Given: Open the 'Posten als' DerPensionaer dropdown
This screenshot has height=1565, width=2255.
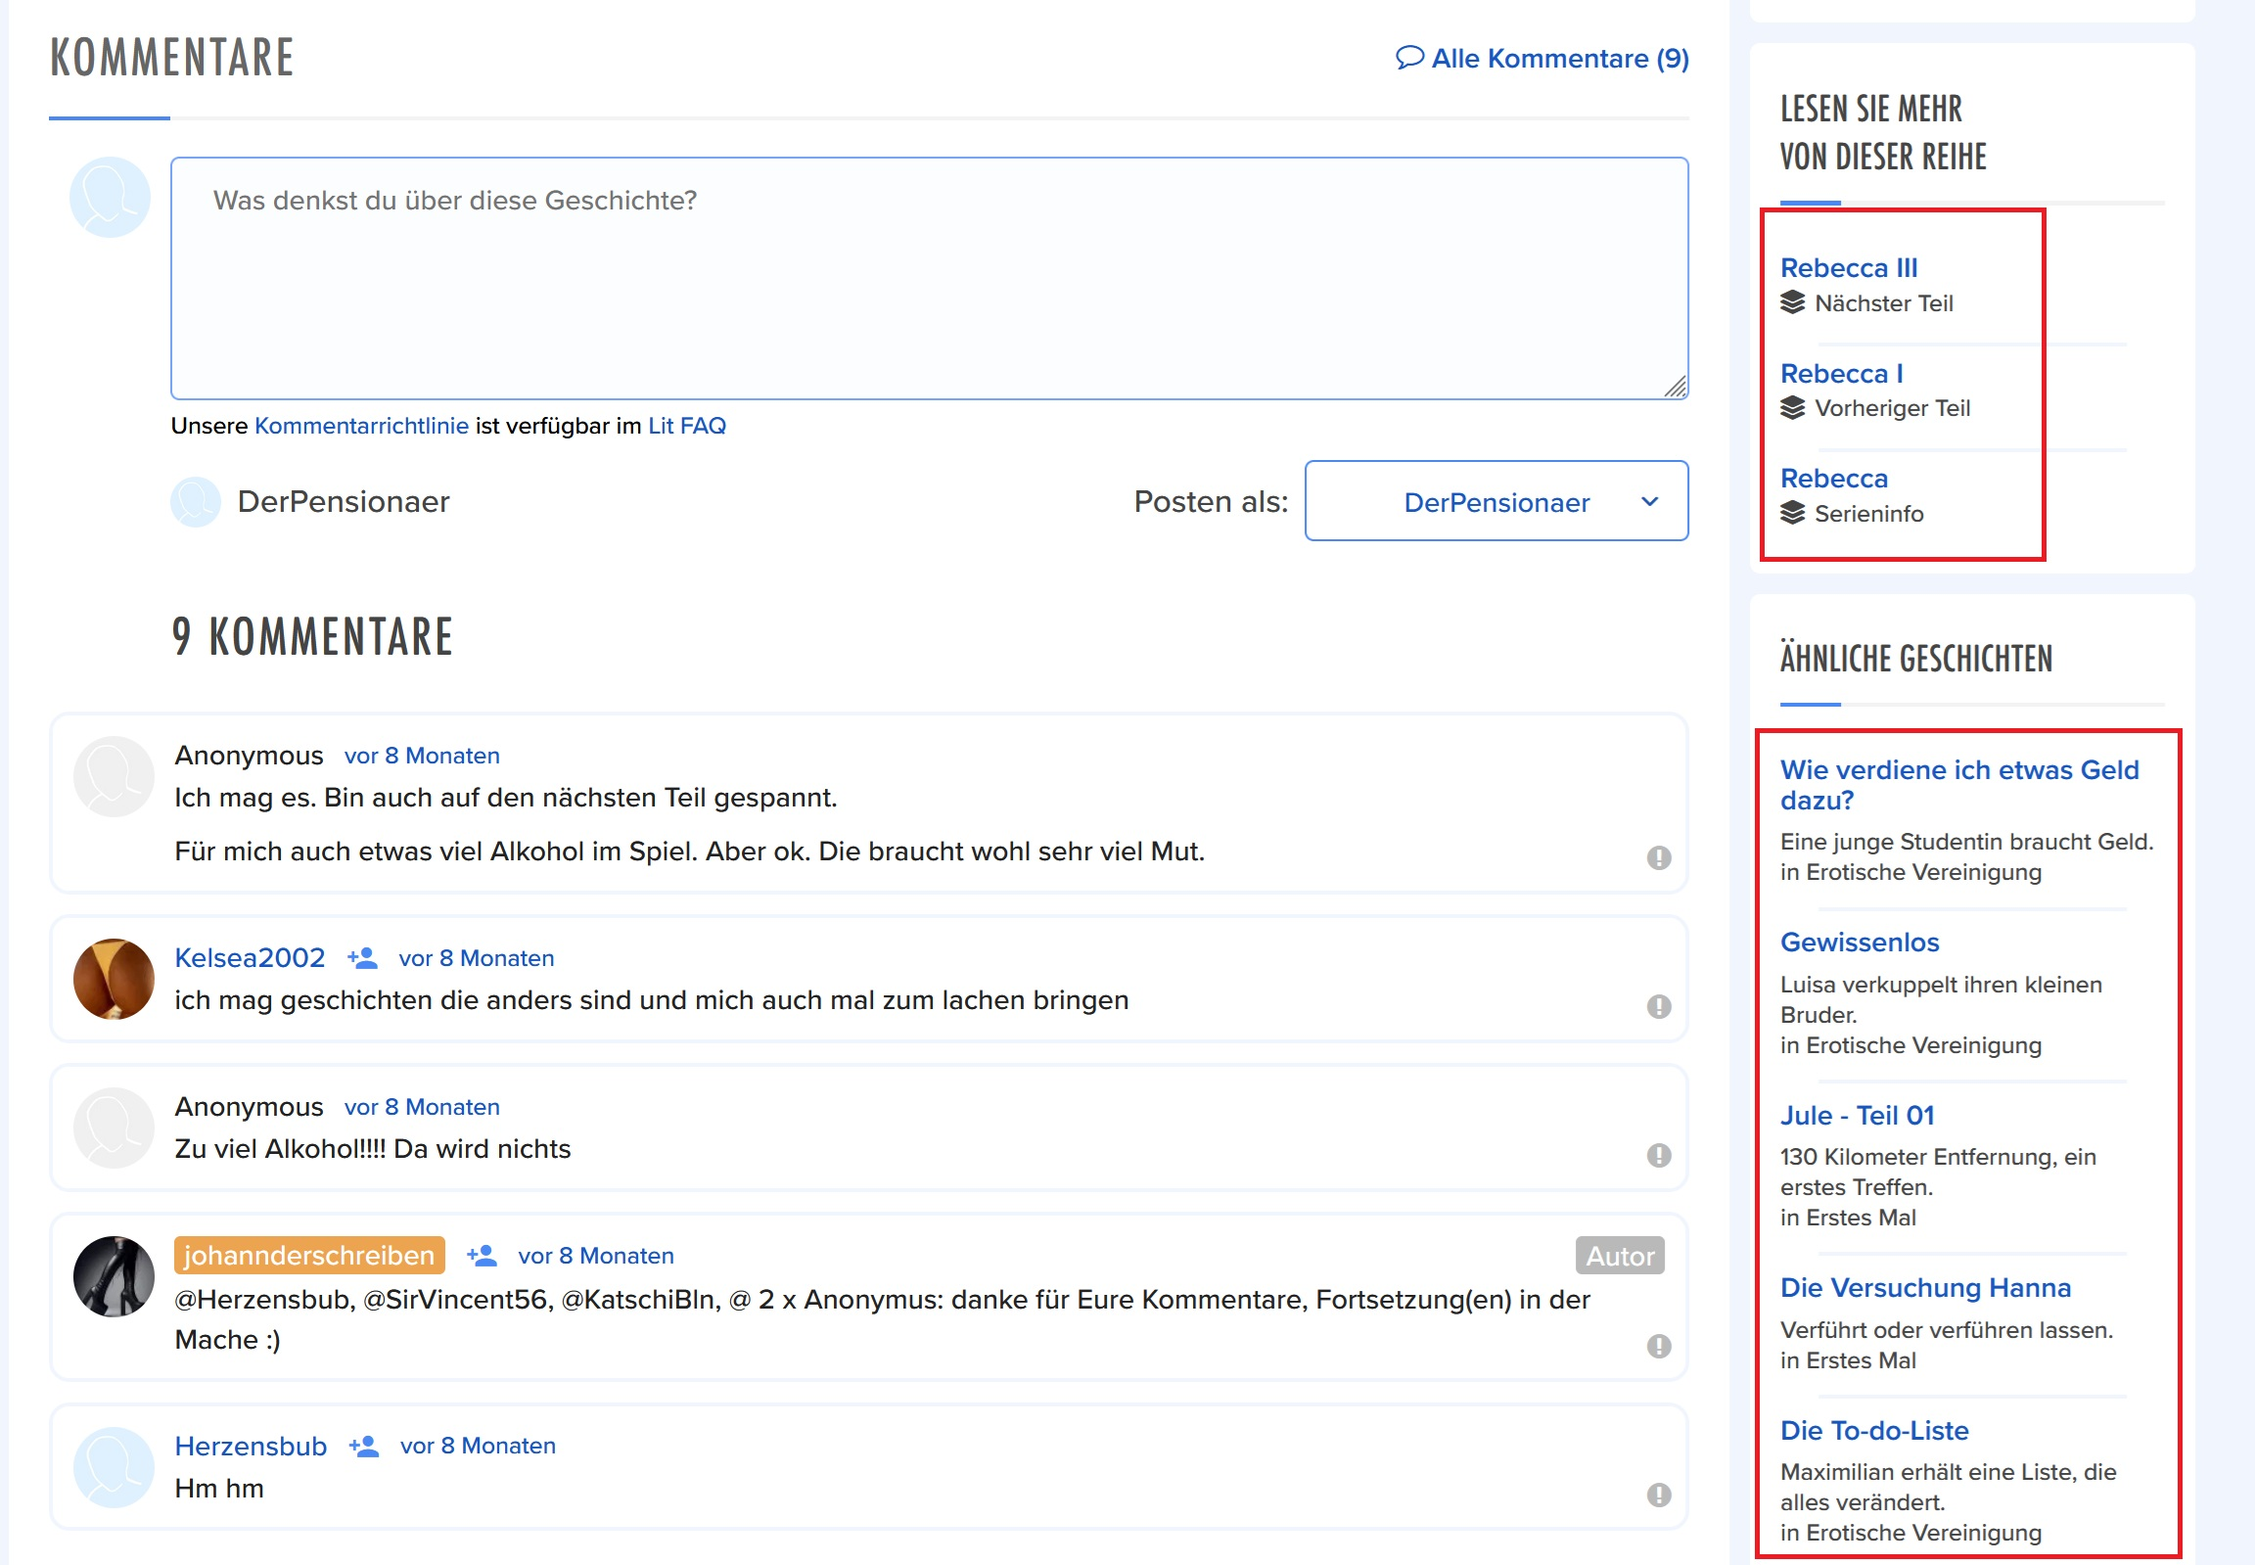Looking at the screenshot, I should point(1496,501).
